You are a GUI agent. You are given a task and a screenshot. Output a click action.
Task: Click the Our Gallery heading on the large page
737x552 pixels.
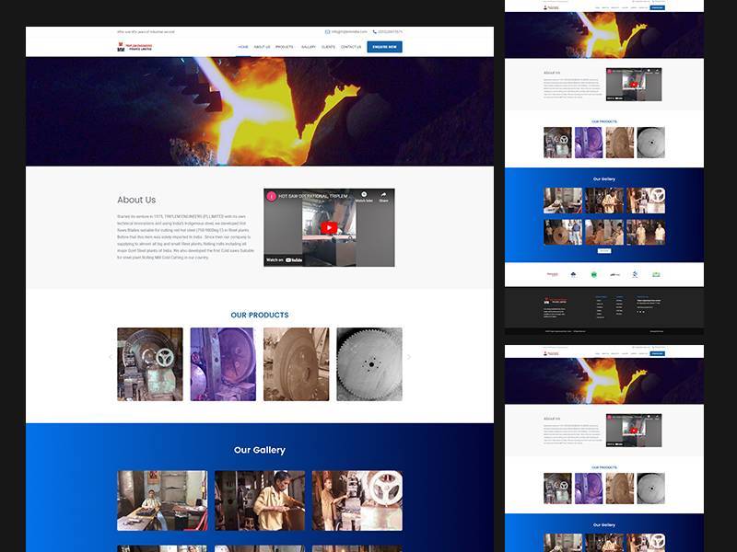pos(260,450)
